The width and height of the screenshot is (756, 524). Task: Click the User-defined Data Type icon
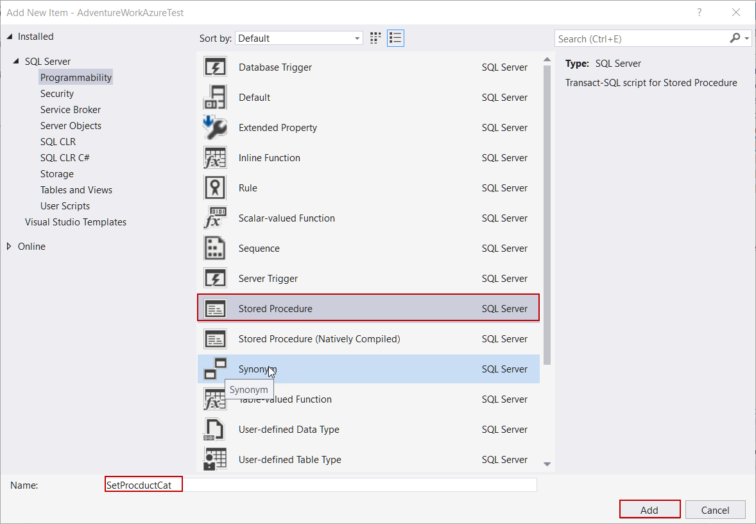pyautogui.click(x=214, y=430)
